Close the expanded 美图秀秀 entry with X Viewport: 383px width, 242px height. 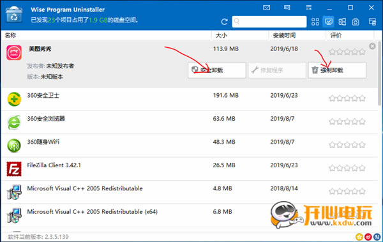[372, 46]
